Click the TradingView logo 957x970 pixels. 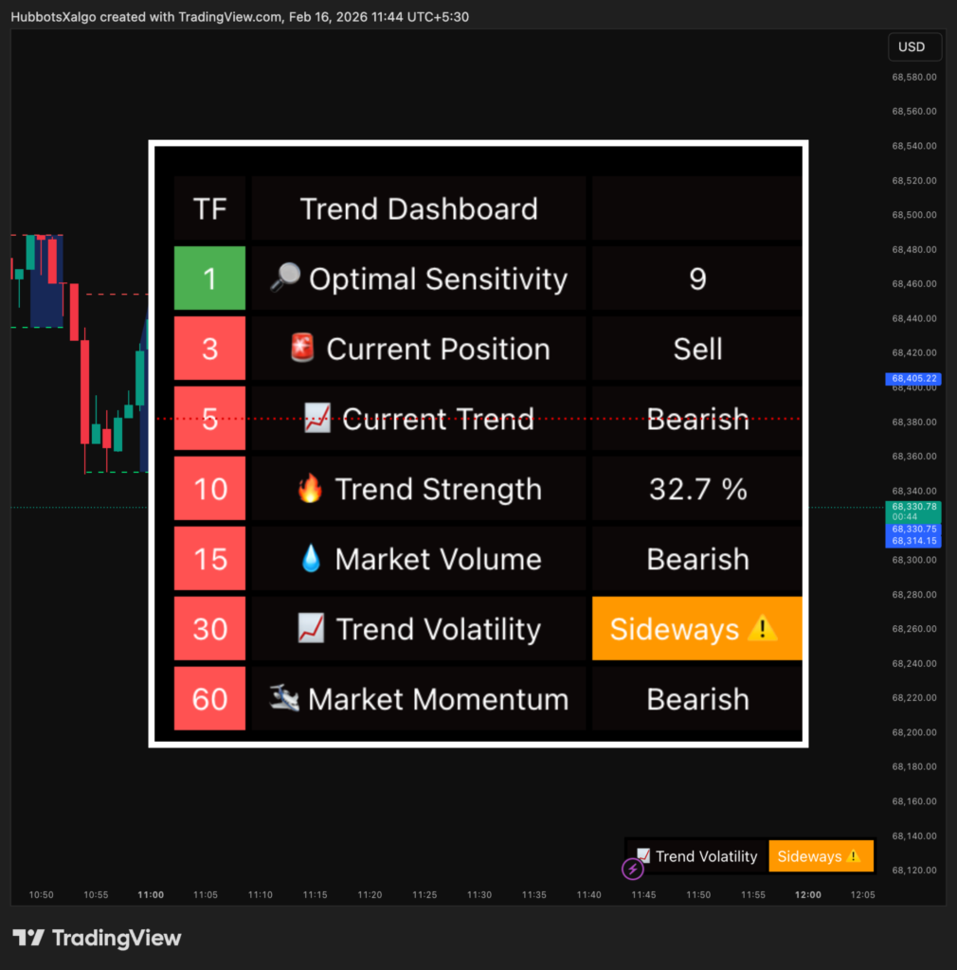pyautogui.click(x=97, y=938)
